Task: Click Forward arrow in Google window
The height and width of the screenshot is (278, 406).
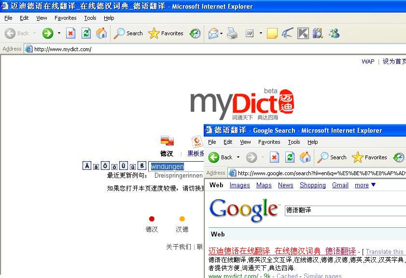Action: (251, 157)
